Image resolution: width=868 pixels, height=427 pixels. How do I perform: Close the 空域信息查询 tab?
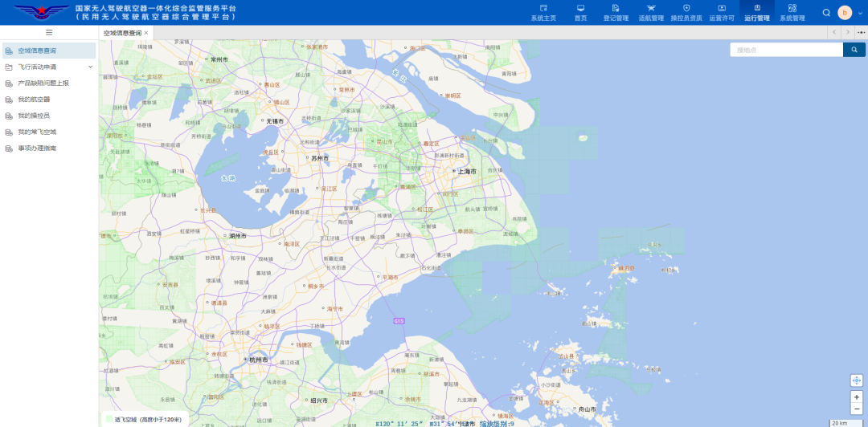[146, 33]
